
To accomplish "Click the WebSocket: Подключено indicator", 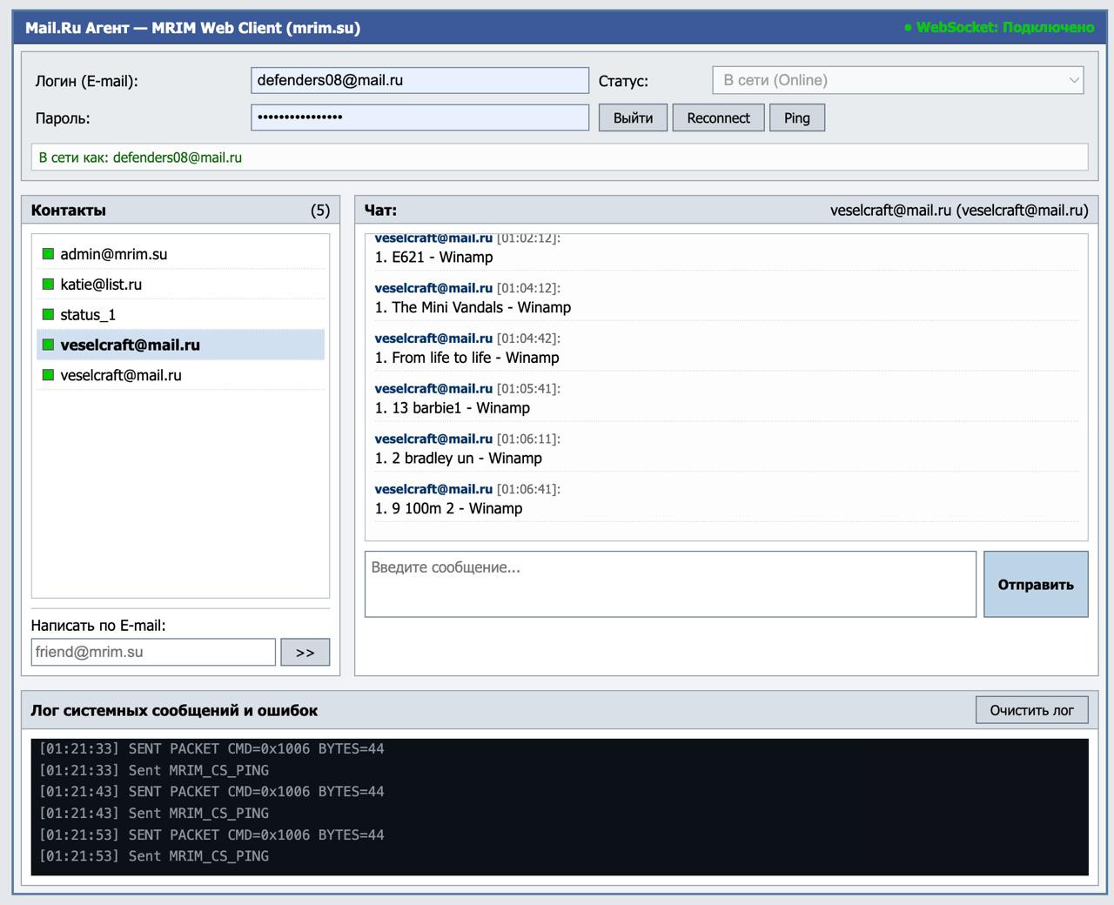I will tap(999, 27).
